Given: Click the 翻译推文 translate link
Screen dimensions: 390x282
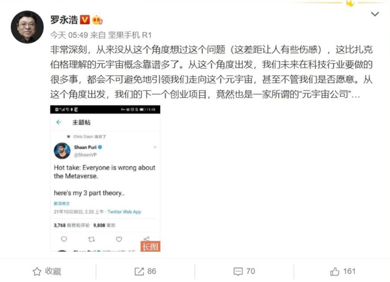Looking at the screenshot, I should pos(62,203).
